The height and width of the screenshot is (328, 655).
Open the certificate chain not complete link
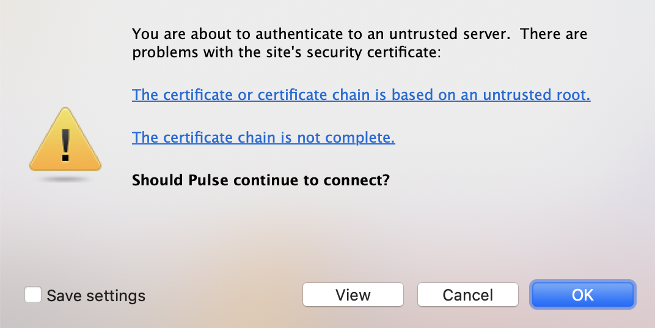coord(263,138)
